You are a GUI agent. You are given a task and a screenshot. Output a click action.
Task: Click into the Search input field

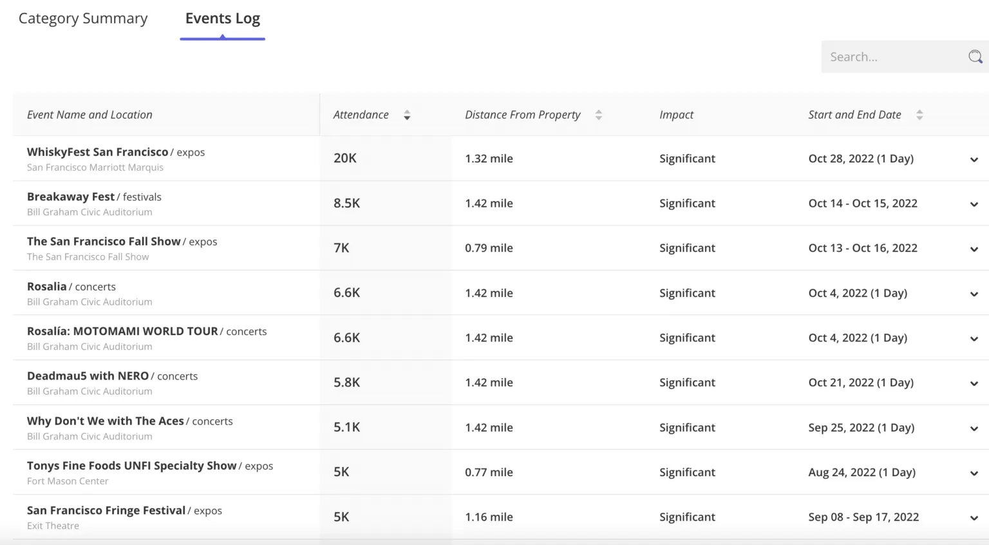892,57
